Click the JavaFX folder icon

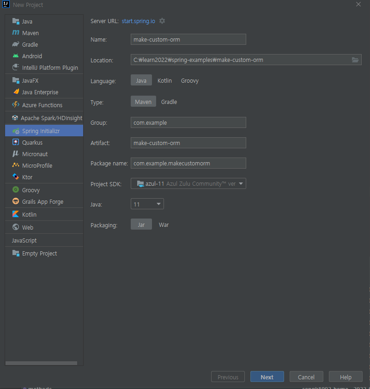16,80
